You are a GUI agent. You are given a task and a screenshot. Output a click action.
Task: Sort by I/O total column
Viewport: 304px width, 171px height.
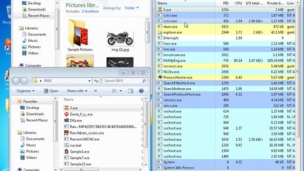click(254, 3)
